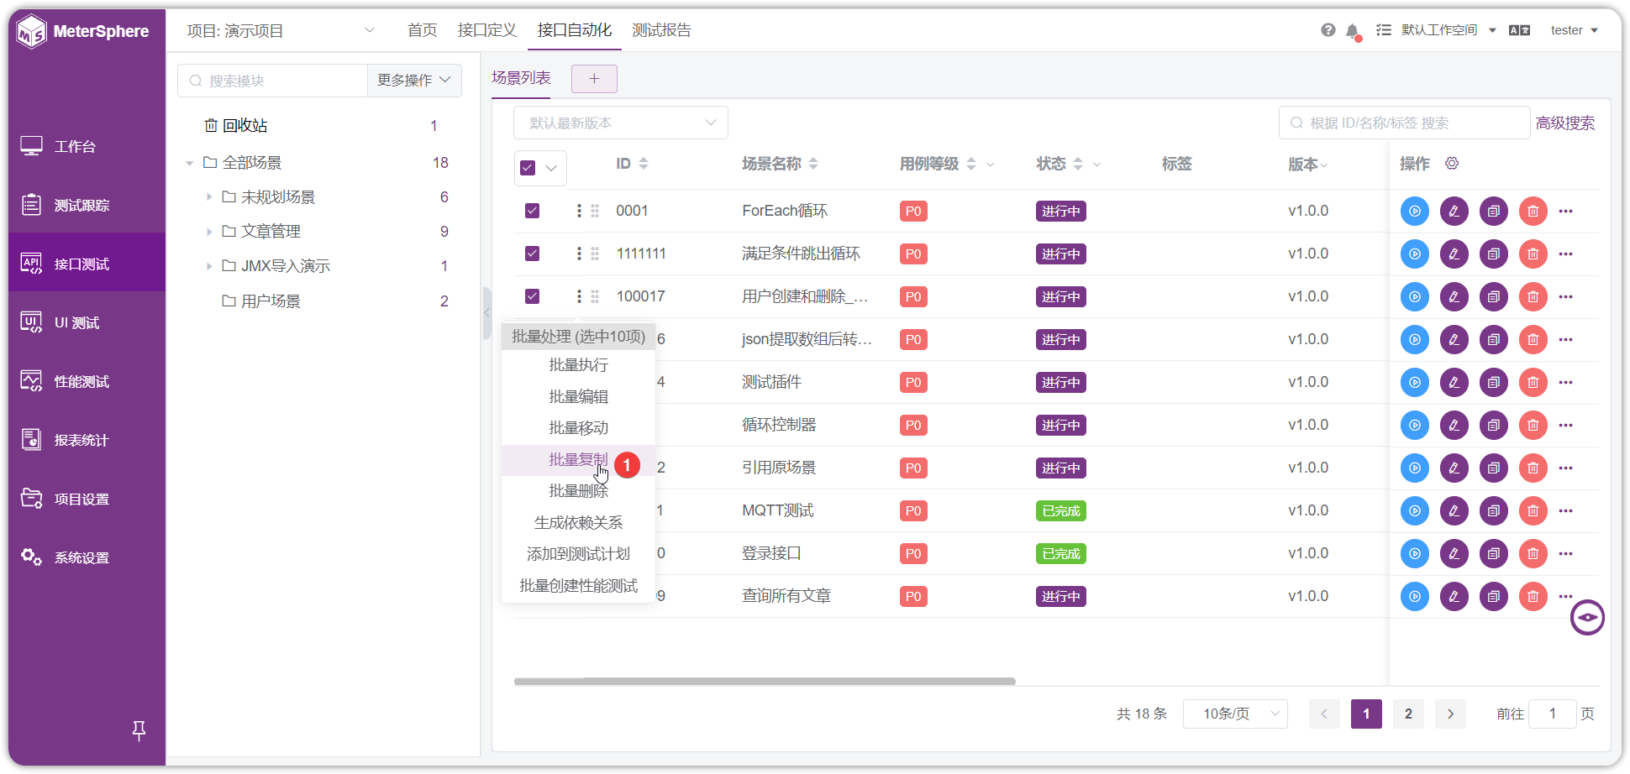Copy the 引用原场景 scenario
The image size is (1630, 774).
tap(1494, 468)
